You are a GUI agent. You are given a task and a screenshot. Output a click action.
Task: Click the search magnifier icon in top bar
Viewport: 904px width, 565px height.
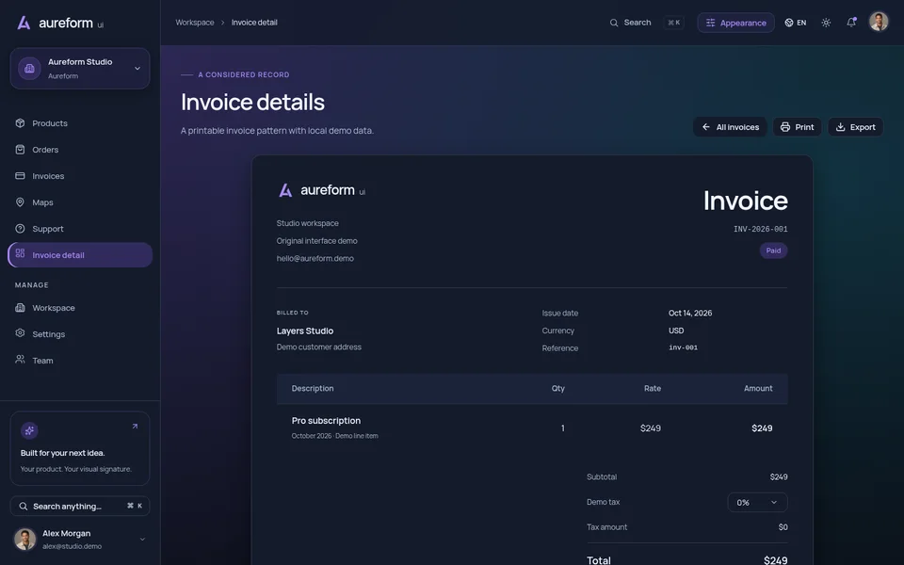(x=614, y=23)
